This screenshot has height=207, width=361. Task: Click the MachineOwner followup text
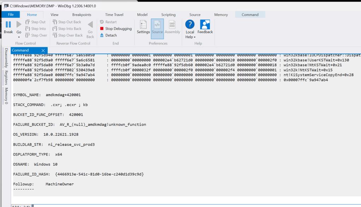click(x=60, y=184)
